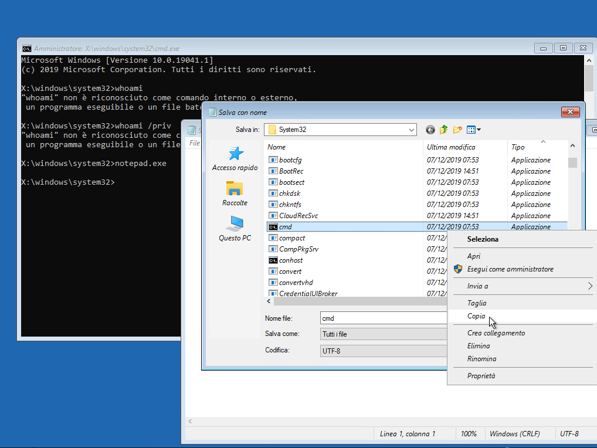Screen dimensions: 597x448
Task: Go up one folder level
Action: 444,130
